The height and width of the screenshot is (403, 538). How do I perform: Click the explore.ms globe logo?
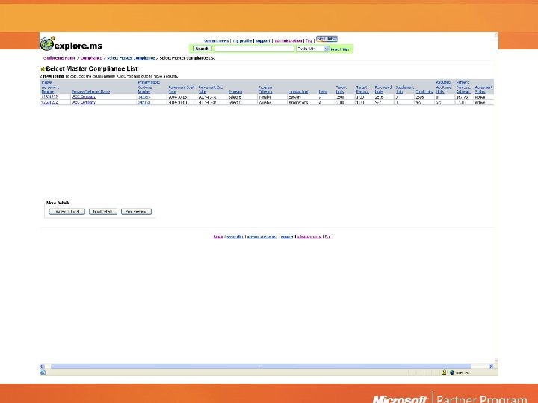click(x=47, y=43)
